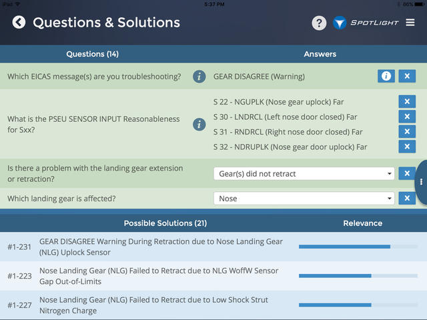Open the 'Nose' landing gear dropdown
The width and height of the screenshot is (427, 320).
click(304, 199)
